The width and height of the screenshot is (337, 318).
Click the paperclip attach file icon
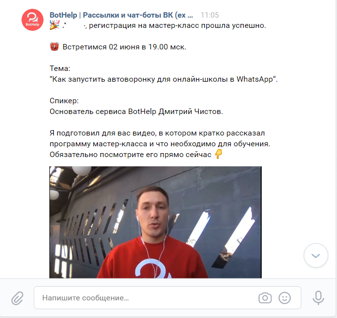[17, 298]
